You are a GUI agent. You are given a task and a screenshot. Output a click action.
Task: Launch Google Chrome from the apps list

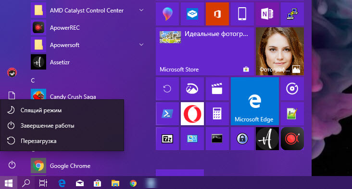(x=88, y=165)
